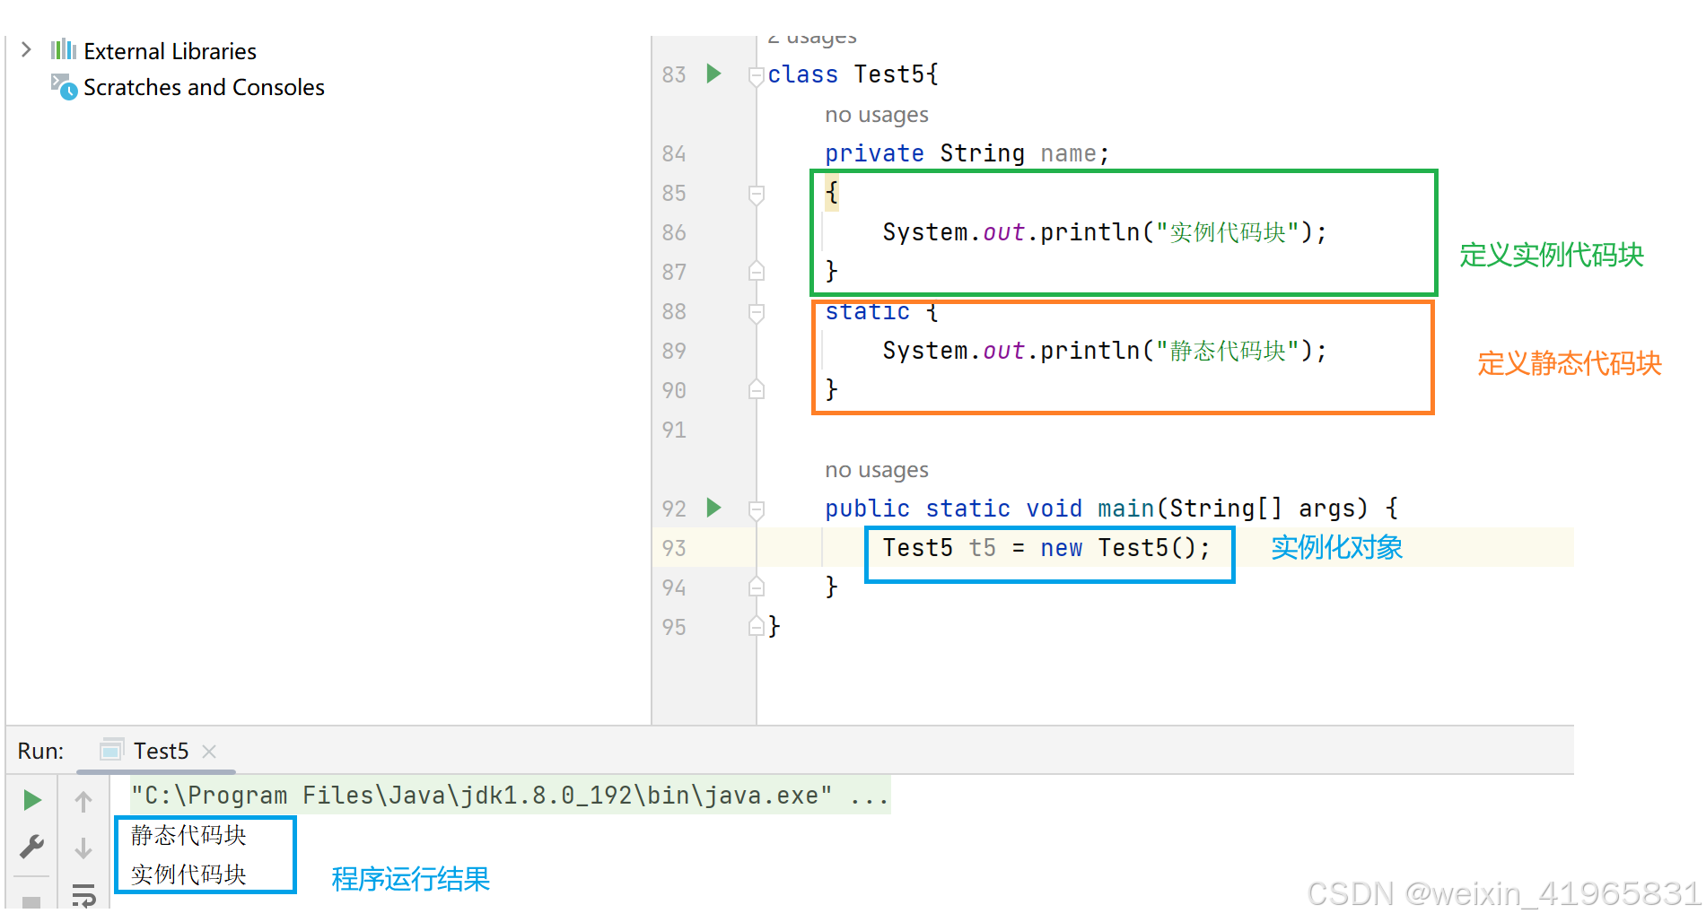The height and width of the screenshot is (922, 1706).
Task: Click the 'no usages' hint above main method
Action: [x=876, y=470]
